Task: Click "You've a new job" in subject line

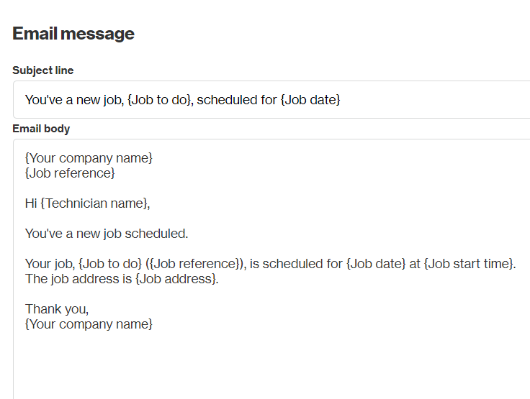Action: click(x=72, y=100)
